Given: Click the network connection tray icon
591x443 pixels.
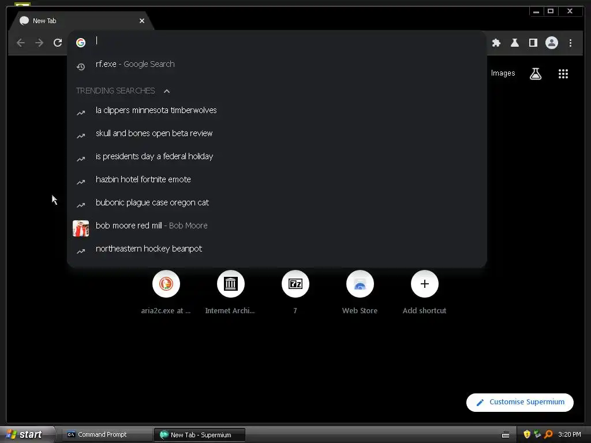Looking at the screenshot, I should 537,434.
